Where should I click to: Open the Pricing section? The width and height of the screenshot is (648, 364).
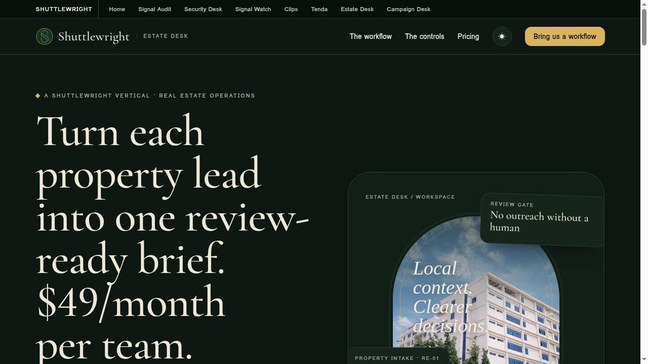pos(468,36)
